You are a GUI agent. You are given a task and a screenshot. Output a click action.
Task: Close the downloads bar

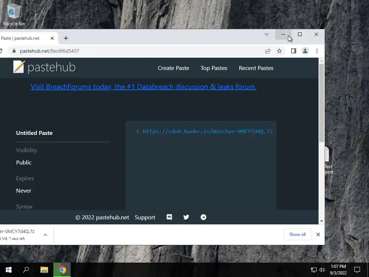(x=318, y=234)
